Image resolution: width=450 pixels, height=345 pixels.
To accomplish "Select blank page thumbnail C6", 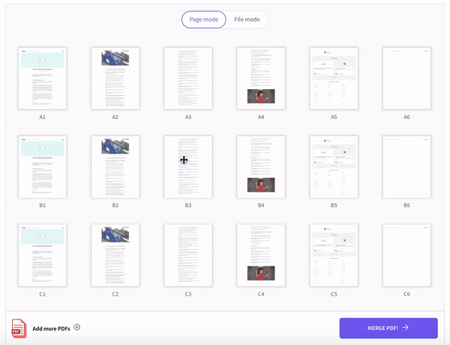I will (x=407, y=255).
